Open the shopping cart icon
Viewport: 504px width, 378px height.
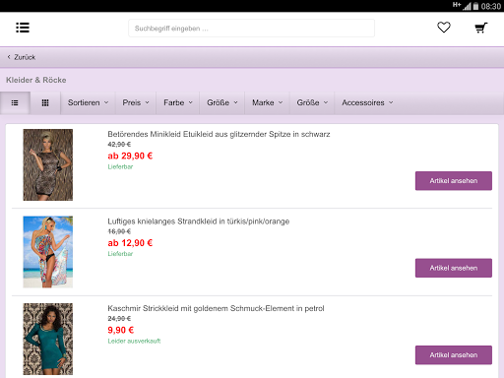(x=481, y=28)
